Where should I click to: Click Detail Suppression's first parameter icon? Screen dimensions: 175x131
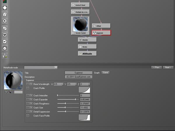(x=28, y=111)
